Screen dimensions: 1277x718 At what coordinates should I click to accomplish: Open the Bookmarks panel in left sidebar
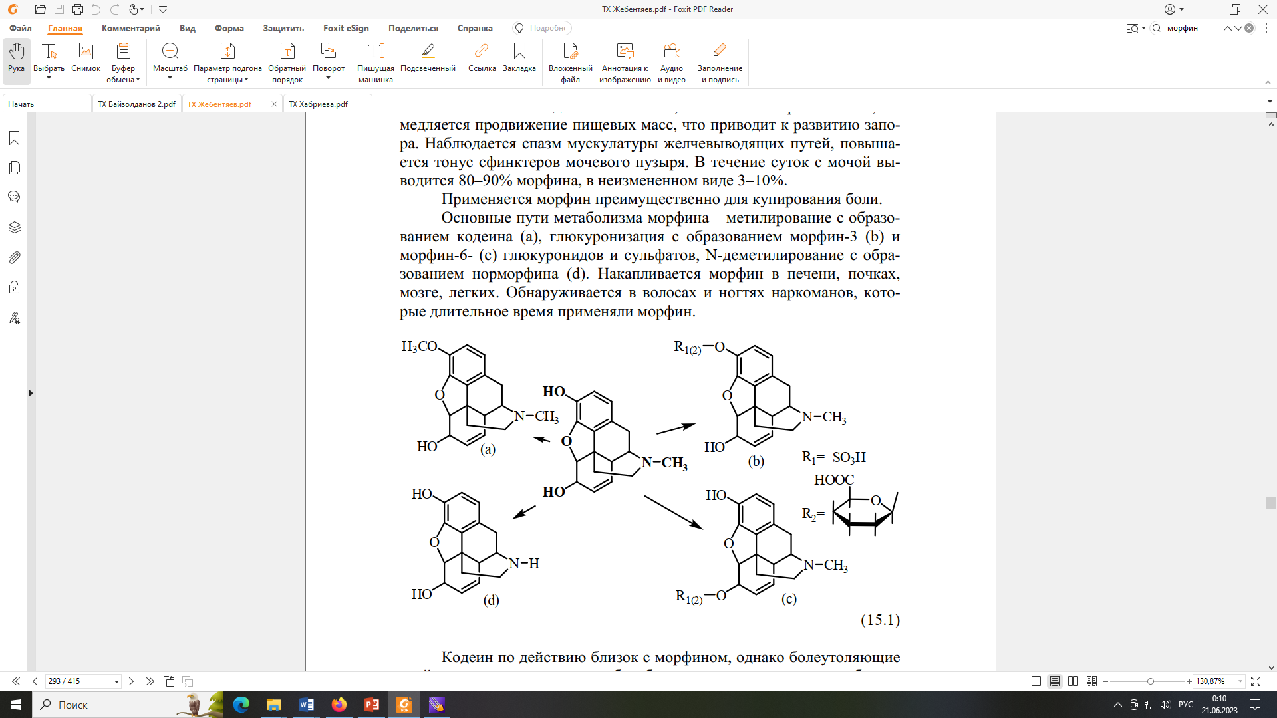[x=15, y=138]
